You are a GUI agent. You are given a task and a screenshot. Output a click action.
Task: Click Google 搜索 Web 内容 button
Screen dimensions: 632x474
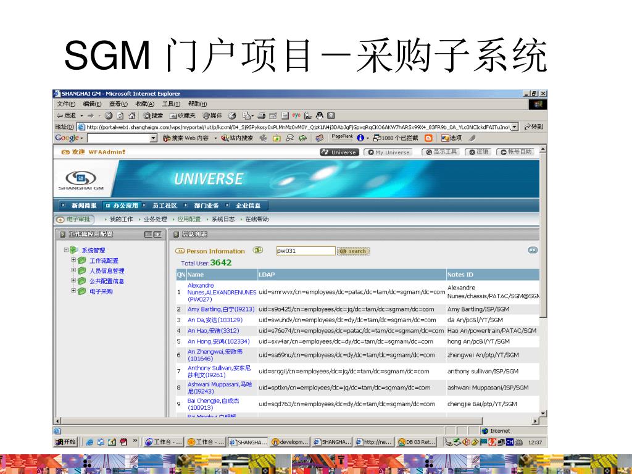(x=185, y=138)
